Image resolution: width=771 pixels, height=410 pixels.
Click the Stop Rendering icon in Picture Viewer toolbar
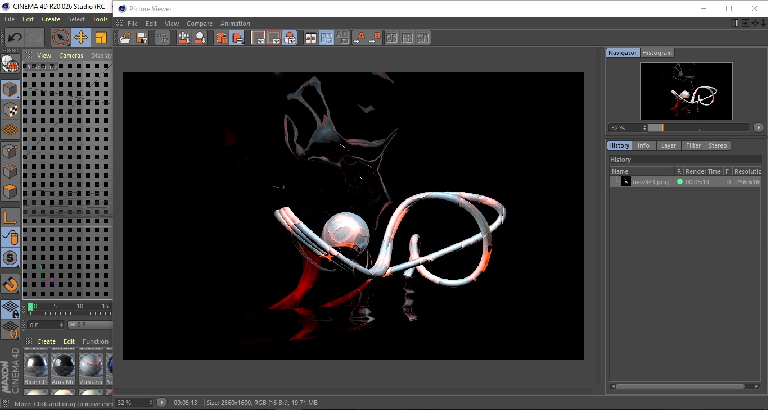pyautogui.click(x=163, y=38)
